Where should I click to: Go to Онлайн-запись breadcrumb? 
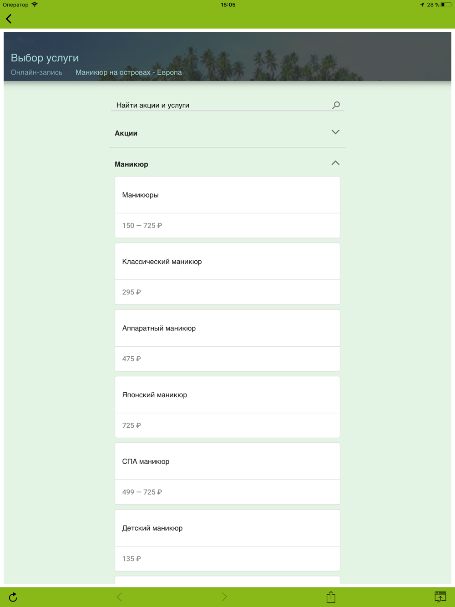(x=36, y=72)
